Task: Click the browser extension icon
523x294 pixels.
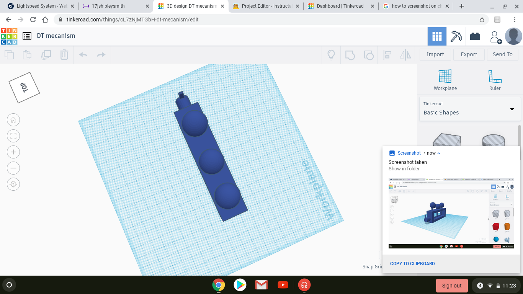Action: tap(497, 20)
